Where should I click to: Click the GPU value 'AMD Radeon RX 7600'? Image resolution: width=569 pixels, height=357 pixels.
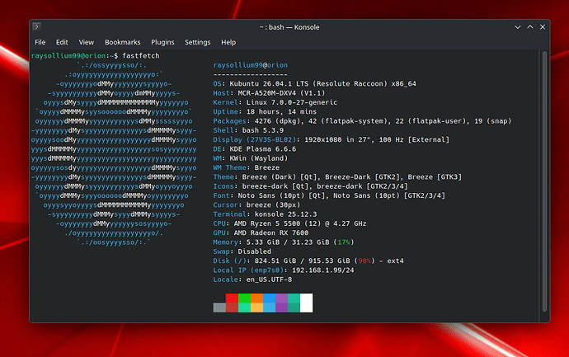(271, 233)
